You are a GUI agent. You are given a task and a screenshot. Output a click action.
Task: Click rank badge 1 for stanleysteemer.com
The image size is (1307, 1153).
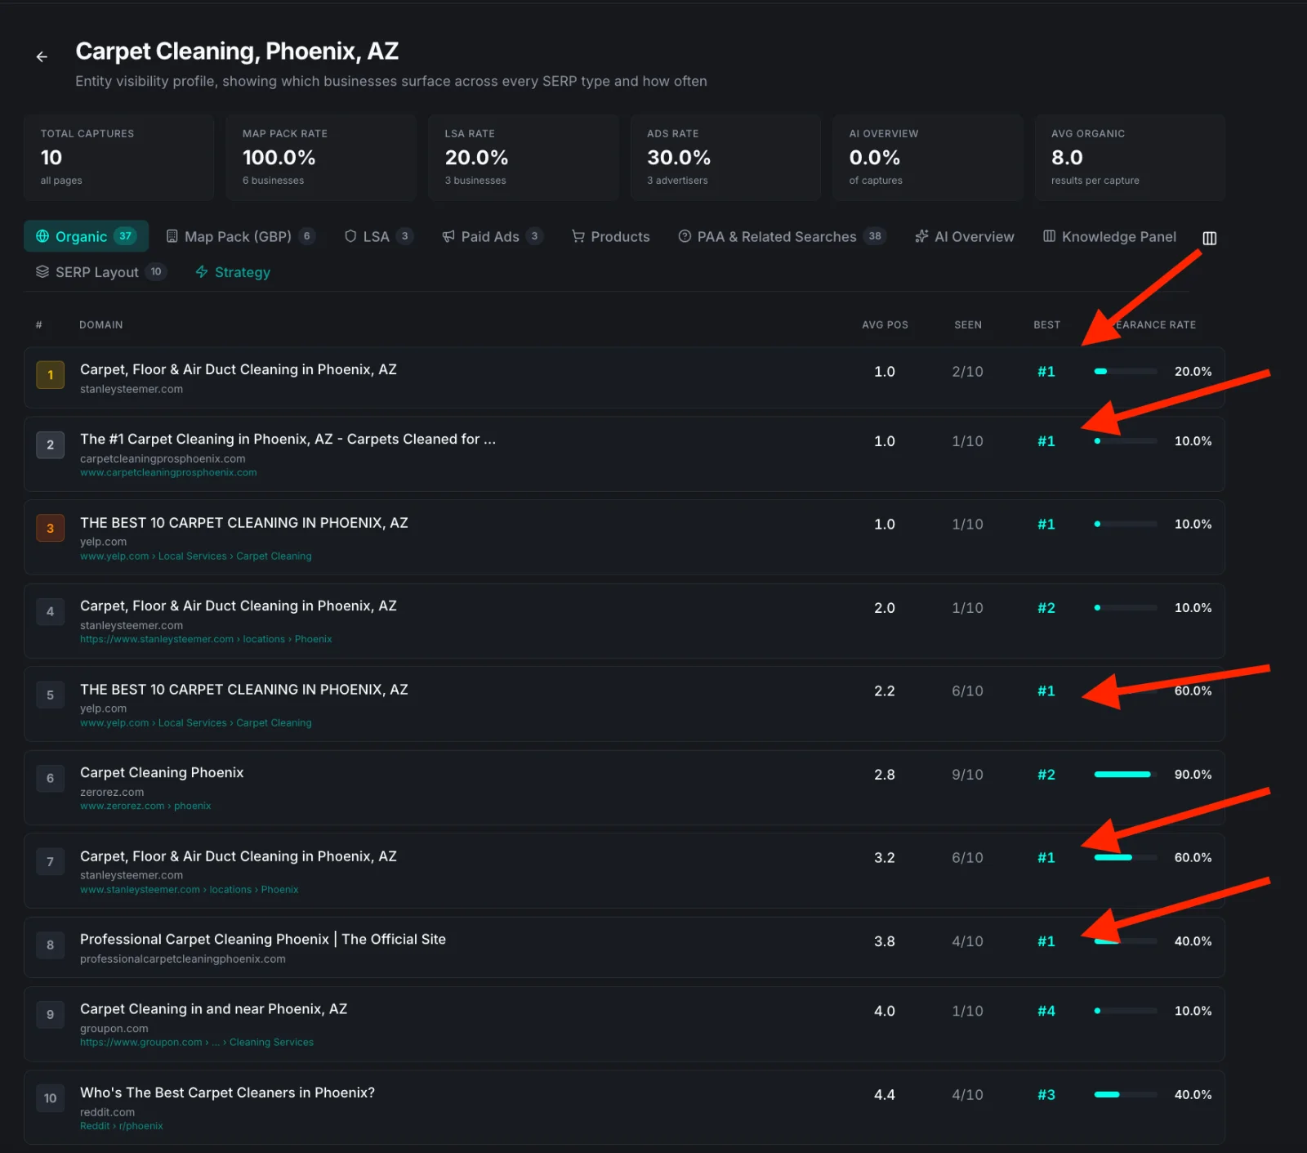[x=50, y=375]
